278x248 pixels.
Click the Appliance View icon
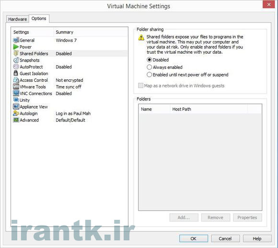click(x=16, y=107)
